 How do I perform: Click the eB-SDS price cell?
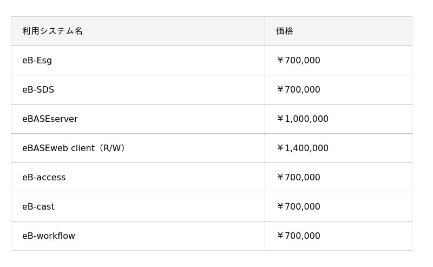coord(339,89)
